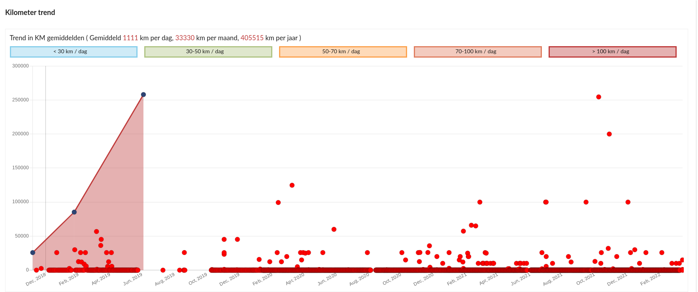The image size is (698, 292).
Task: Click the first dark blue trend point on y-axis
Action: (x=33, y=253)
